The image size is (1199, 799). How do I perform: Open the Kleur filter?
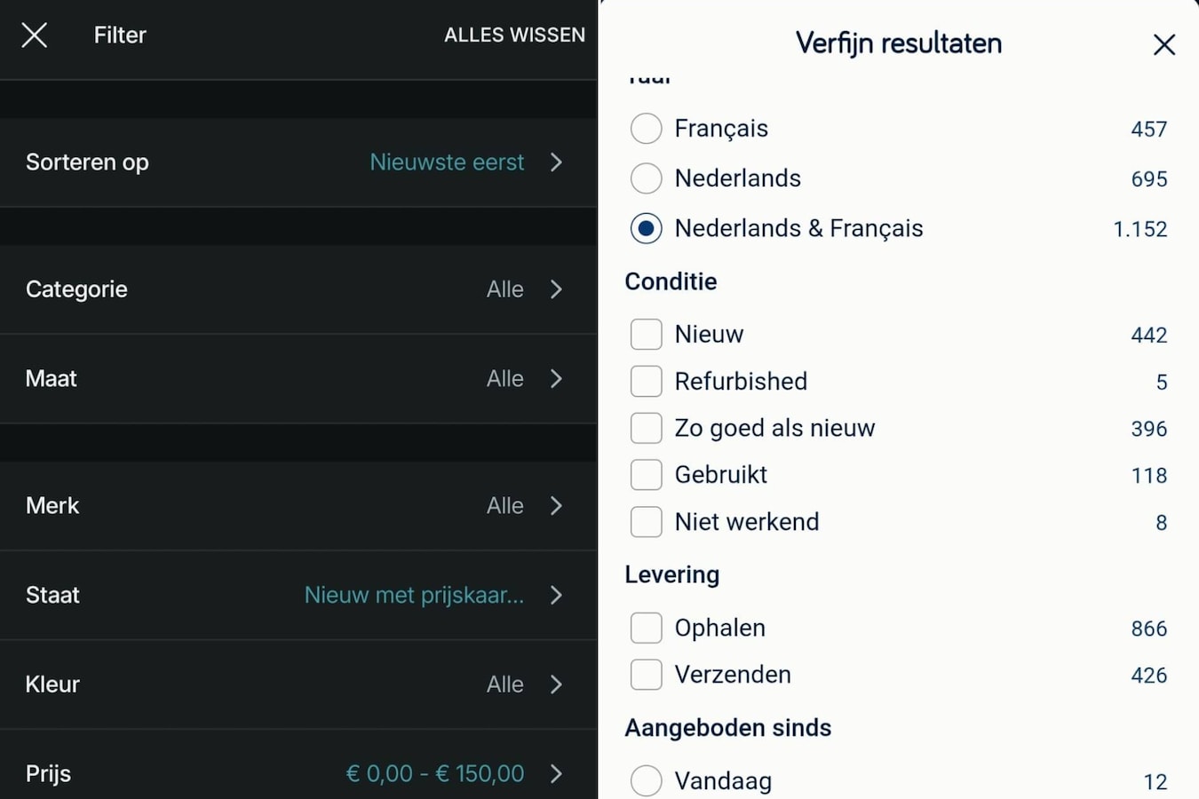click(298, 684)
